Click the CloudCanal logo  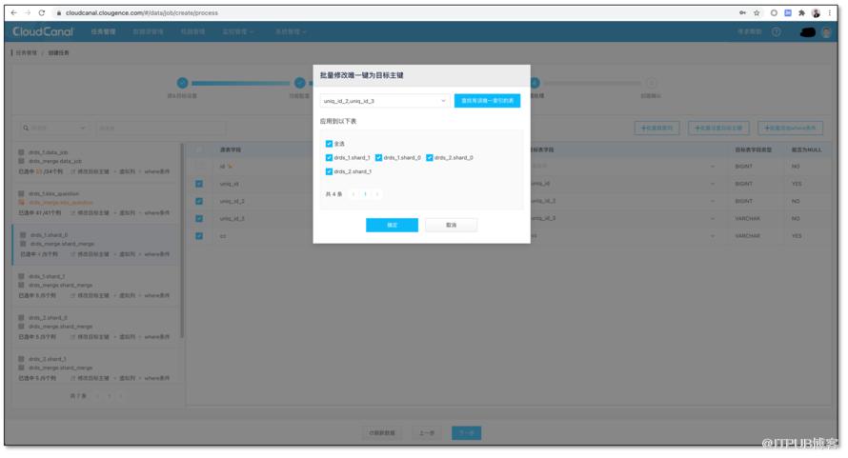[43, 32]
